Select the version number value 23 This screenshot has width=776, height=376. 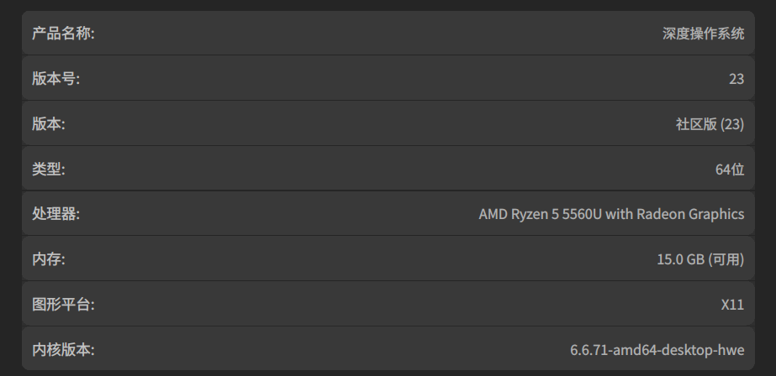(736, 79)
